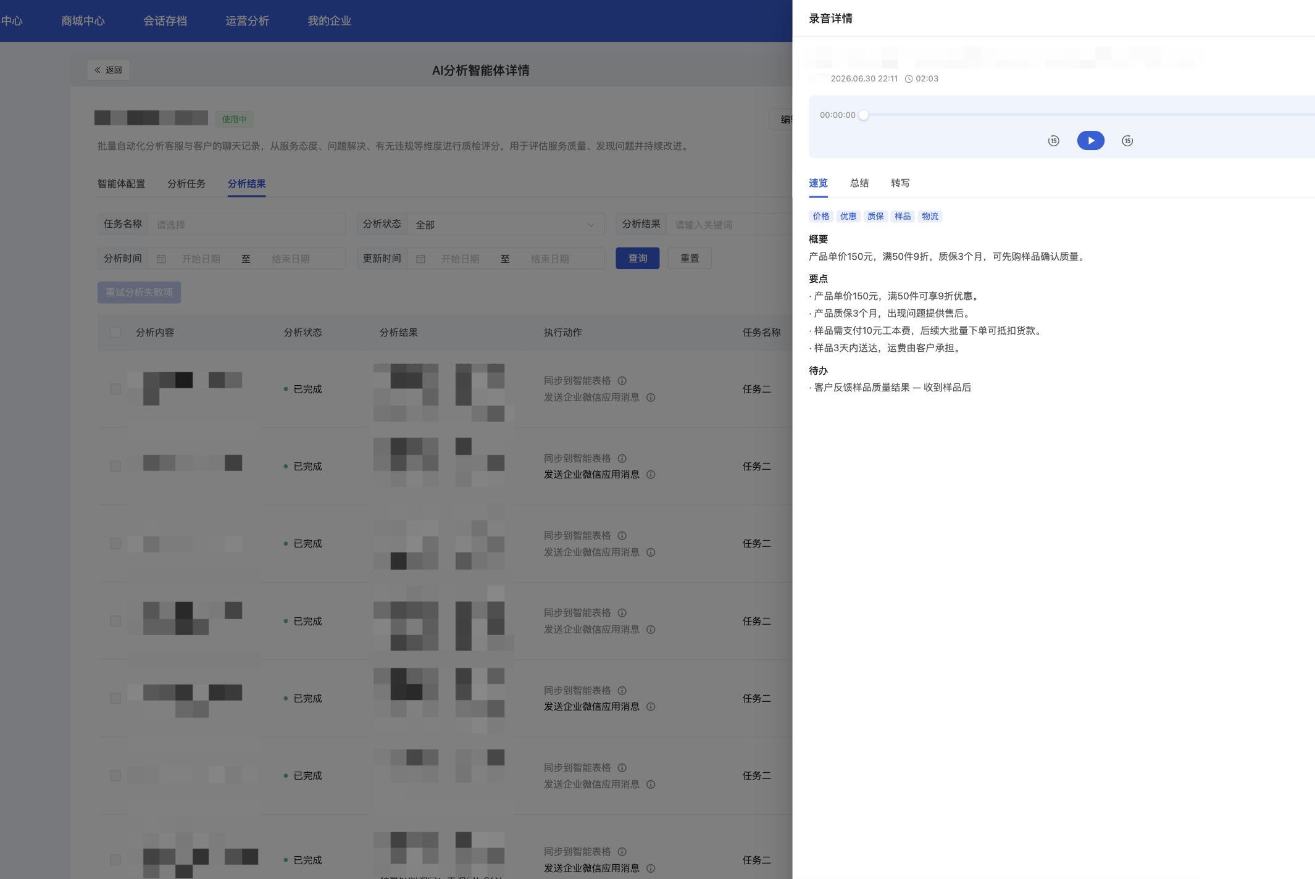Check the first table row checkbox
The height and width of the screenshot is (879, 1315).
115,389
